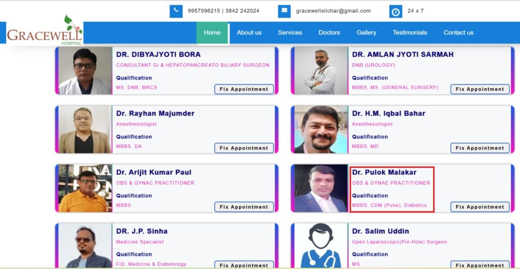
Task: Click Dr. J.P. Sinha's profile photo
Action: tap(85, 245)
